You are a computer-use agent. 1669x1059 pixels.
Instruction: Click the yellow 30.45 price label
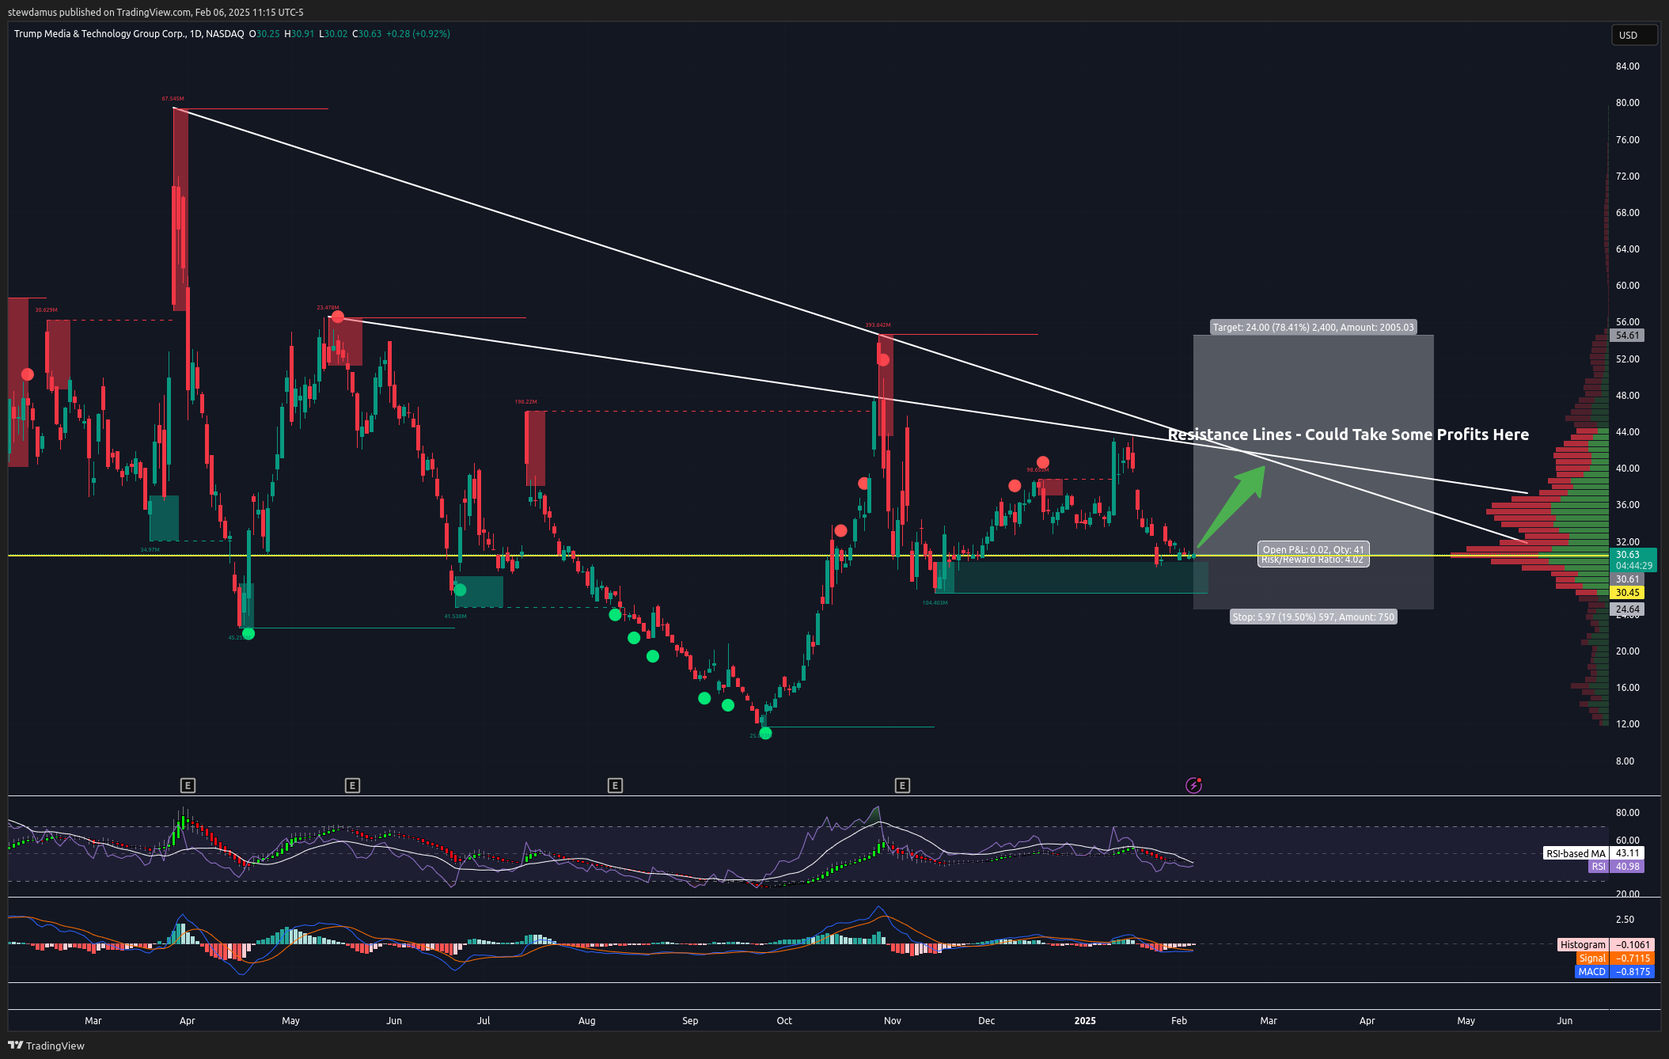click(1627, 592)
